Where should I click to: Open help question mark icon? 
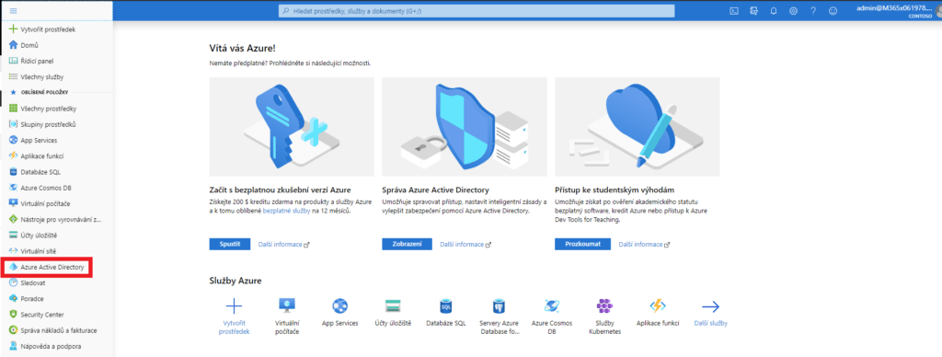click(x=813, y=11)
